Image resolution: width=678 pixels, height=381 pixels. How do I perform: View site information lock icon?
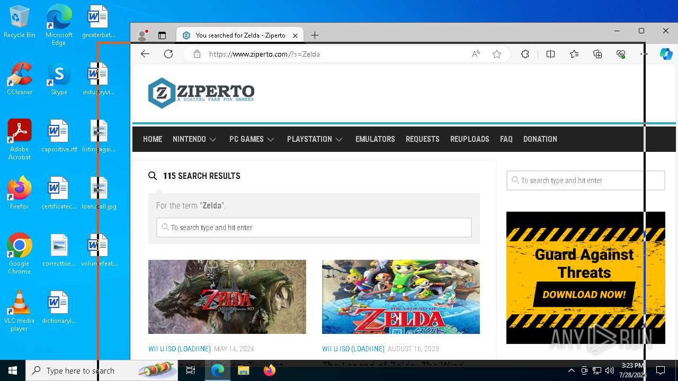coord(197,54)
